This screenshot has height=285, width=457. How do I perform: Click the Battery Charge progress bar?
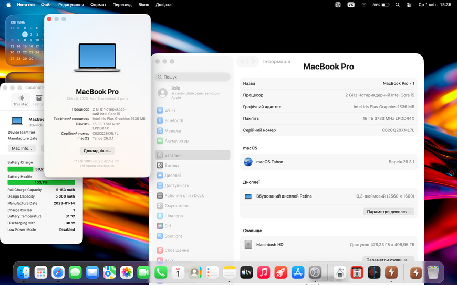(x=26, y=169)
